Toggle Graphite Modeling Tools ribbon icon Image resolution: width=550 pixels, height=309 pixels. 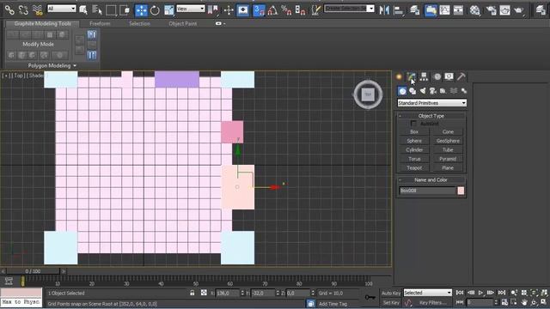pyautogui.click(x=431, y=10)
